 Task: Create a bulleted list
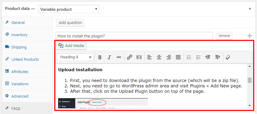click(x=199, y=57)
